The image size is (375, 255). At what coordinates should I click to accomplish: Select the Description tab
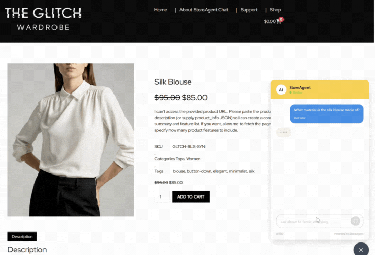[22, 237]
